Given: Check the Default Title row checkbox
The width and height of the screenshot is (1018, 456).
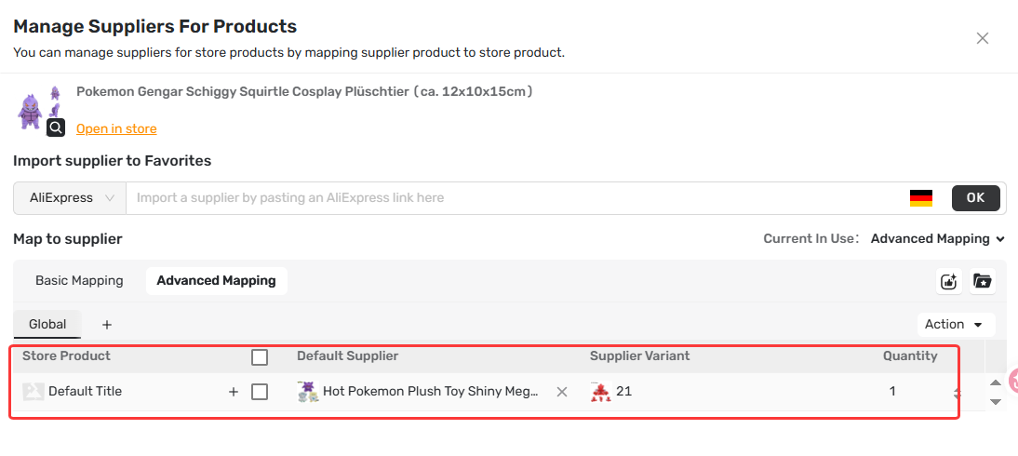Looking at the screenshot, I should coord(260,392).
